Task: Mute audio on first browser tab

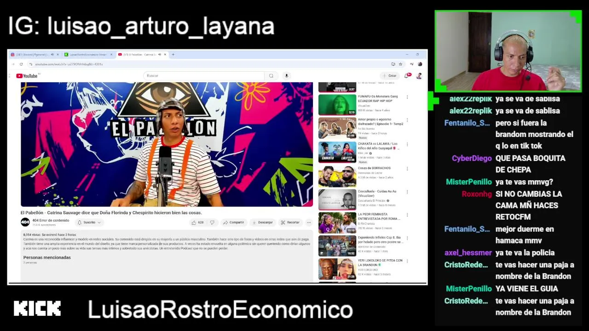Action: click(52, 55)
